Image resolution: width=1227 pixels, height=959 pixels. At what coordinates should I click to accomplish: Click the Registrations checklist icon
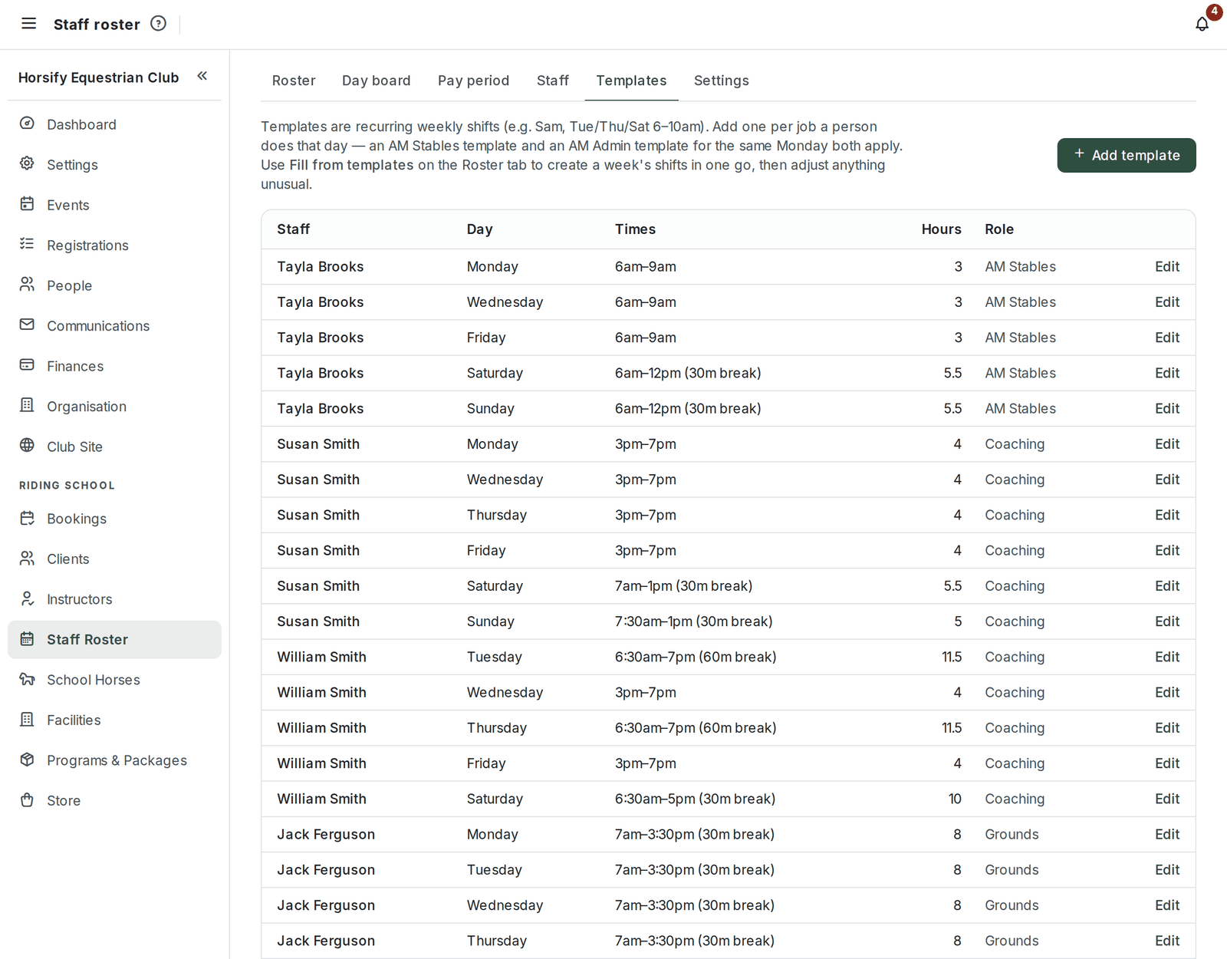click(27, 244)
